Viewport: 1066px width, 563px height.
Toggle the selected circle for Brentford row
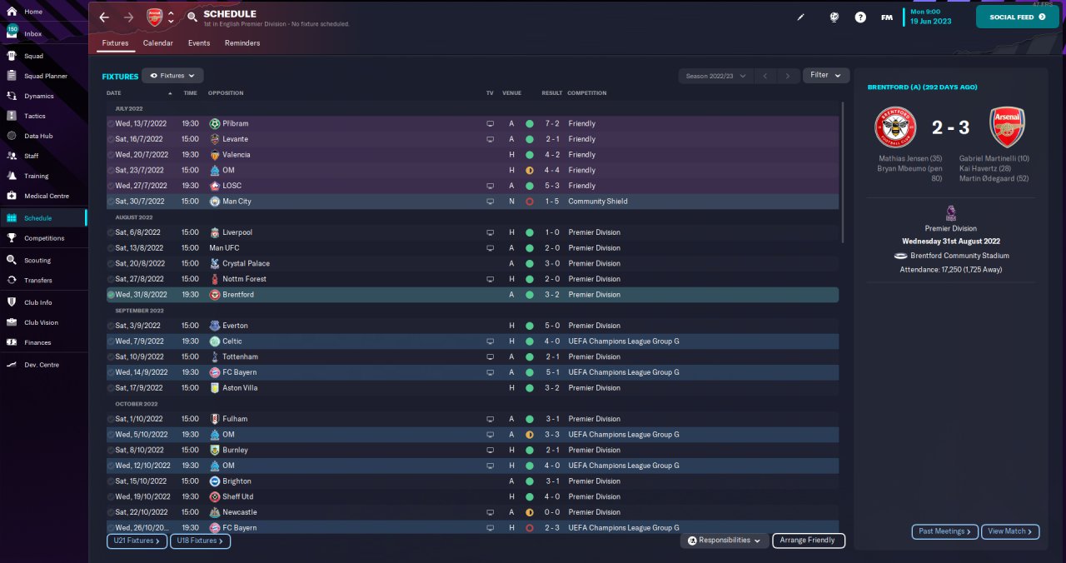point(111,295)
